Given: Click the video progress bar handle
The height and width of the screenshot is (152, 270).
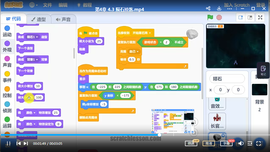Looking at the screenshot, I should (159, 135).
